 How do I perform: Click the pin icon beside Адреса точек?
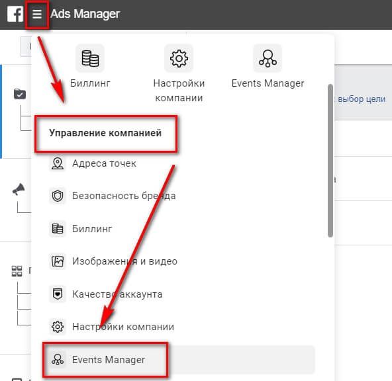click(58, 163)
